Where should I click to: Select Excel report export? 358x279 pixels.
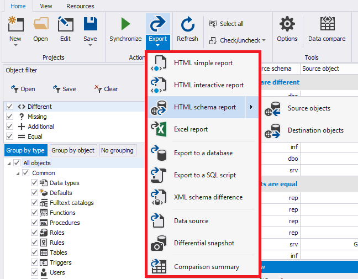click(x=203, y=129)
